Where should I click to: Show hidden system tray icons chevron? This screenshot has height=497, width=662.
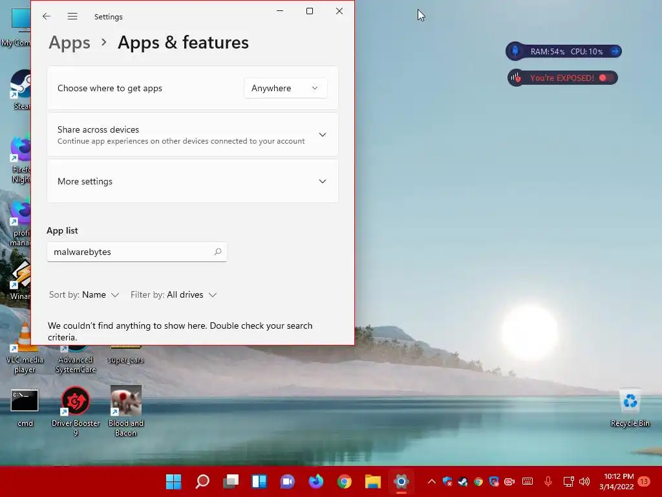click(x=431, y=481)
